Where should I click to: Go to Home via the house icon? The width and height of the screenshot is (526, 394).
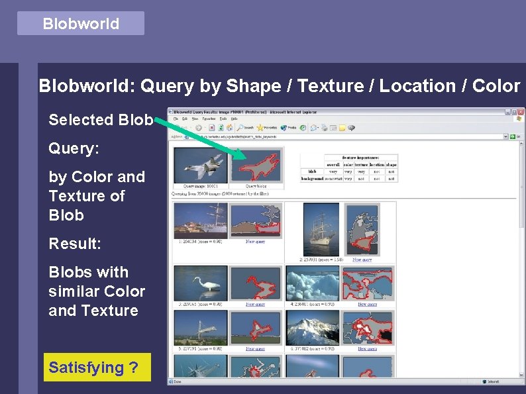tap(230, 128)
